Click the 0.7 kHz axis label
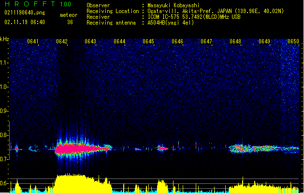This screenshot has height=193, width=304. tap(4, 159)
